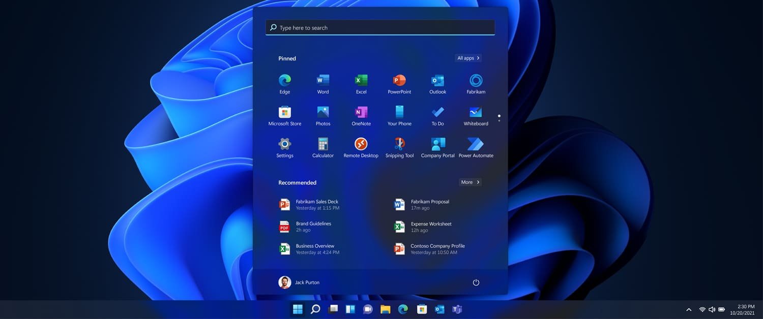Click the Power button in Start menu
The width and height of the screenshot is (763, 319).
click(476, 282)
